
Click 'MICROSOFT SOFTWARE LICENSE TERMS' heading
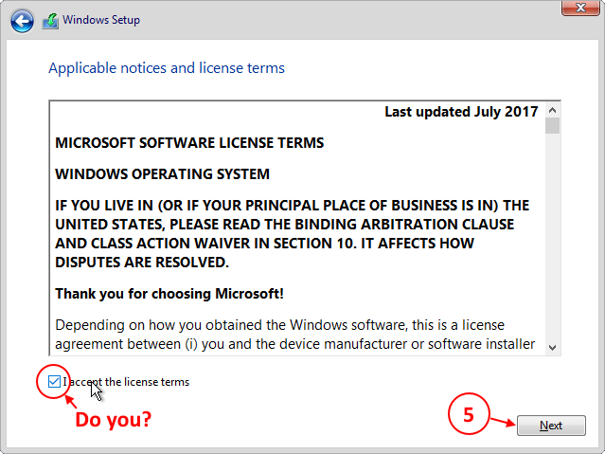coord(189,143)
